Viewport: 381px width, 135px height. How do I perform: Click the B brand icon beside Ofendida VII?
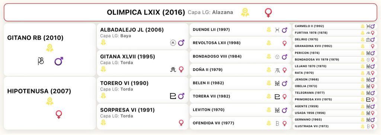(x=277, y=124)
